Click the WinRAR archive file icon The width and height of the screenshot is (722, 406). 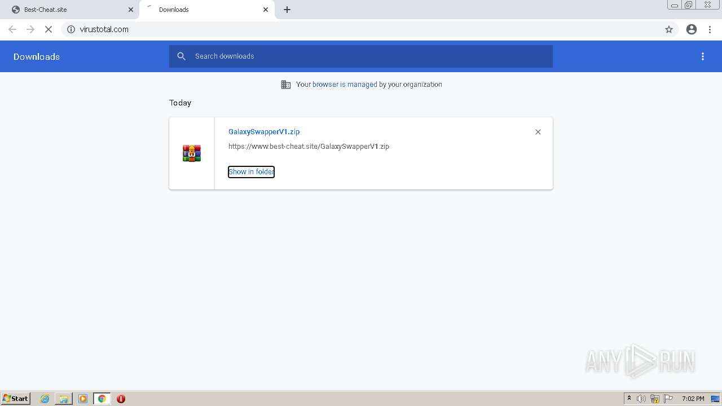click(x=192, y=153)
